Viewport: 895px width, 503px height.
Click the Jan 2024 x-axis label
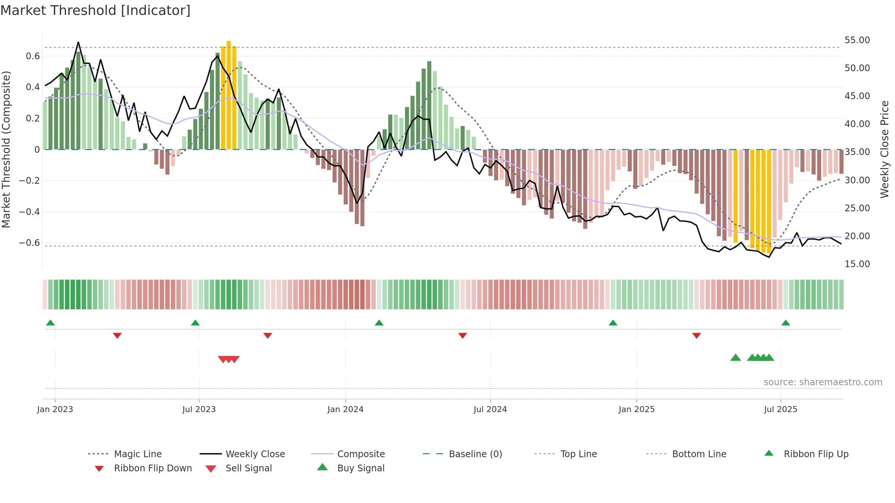coord(345,409)
